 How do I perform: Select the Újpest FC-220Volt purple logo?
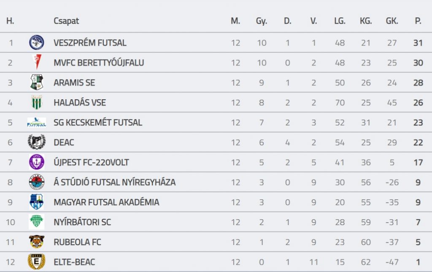tap(36, 162)
